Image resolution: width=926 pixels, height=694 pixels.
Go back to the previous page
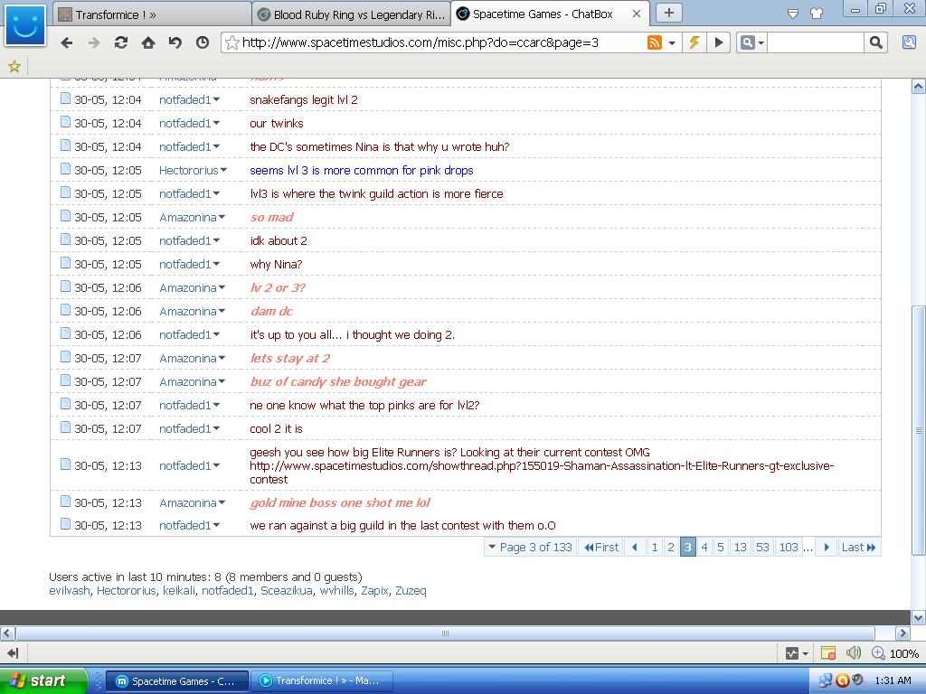pyautogui.click(x=67, y=42)
